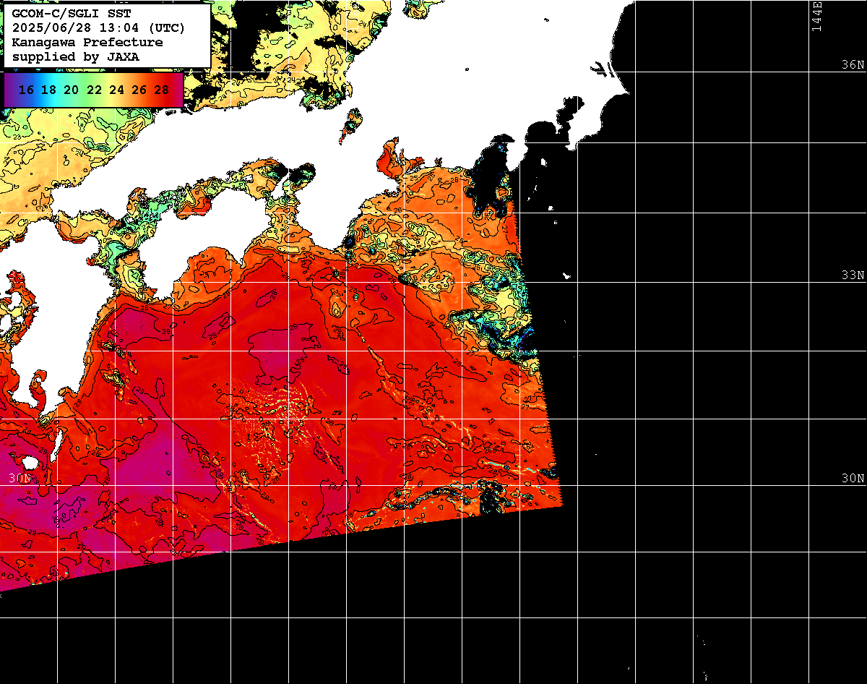Click the "30N" label on the black right side

(x=853, y=479)
